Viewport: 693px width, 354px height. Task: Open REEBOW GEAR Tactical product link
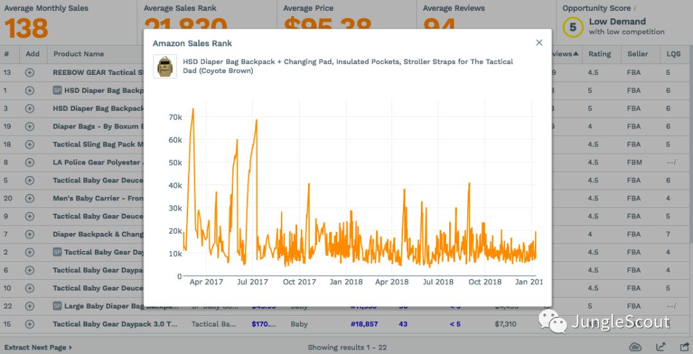[98, 72]
